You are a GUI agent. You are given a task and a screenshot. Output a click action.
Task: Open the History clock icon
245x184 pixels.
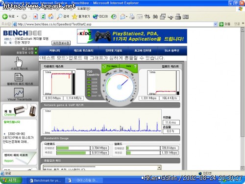[114, 17]
